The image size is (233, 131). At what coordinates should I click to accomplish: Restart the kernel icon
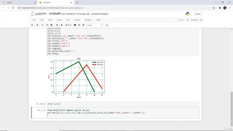point(79,25)
